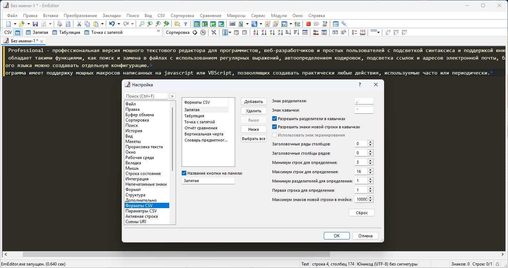
Task: Click the red Record macro icon
Action: (308, 24)
